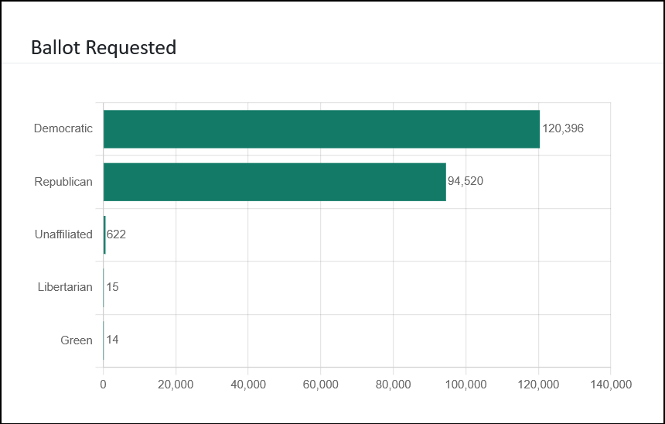Click the Unaffiliated value label 622
Screen dimensions: 665x424
pos(116,234)
